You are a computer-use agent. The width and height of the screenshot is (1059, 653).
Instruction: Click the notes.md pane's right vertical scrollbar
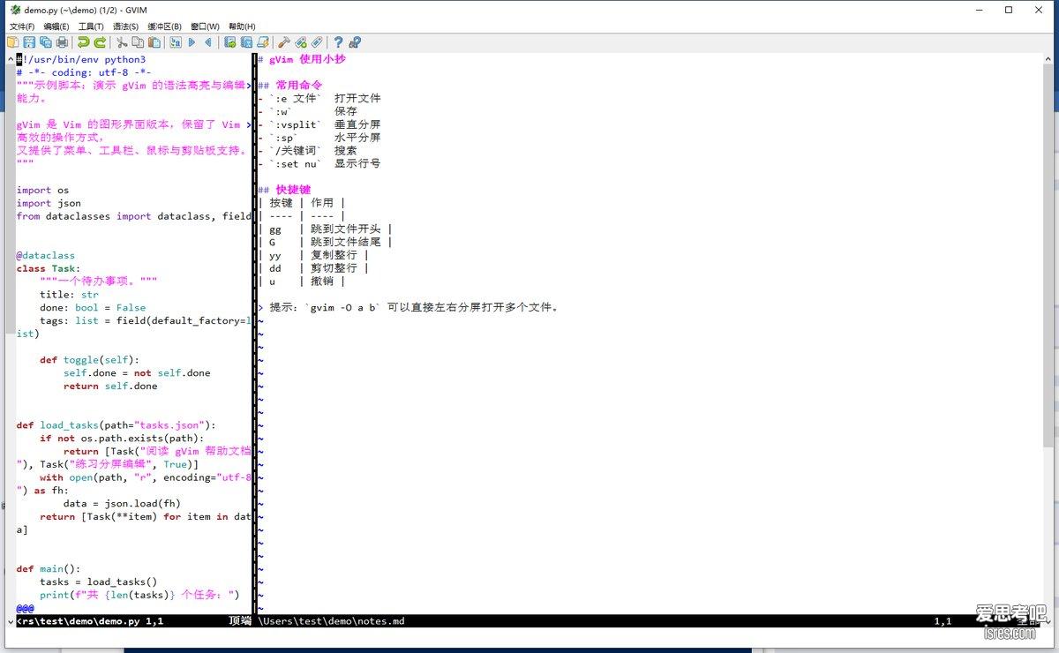tap(1048, 340)
